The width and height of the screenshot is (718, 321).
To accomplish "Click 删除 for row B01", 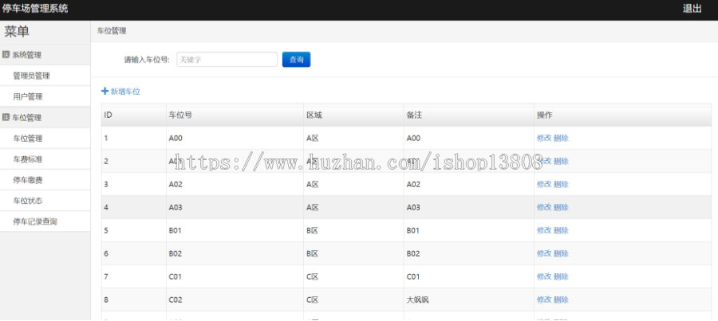I will [x=561, y=230].
